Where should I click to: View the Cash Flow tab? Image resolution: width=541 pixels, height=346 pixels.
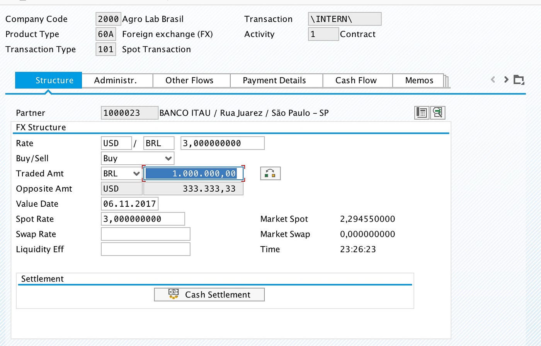tap(357, 80)
